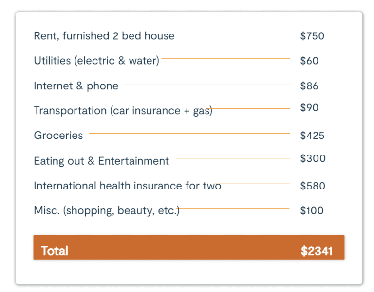Click the Eating out & Entertainment label
Viewport: 374px width, 292px height.
(101, 161)
